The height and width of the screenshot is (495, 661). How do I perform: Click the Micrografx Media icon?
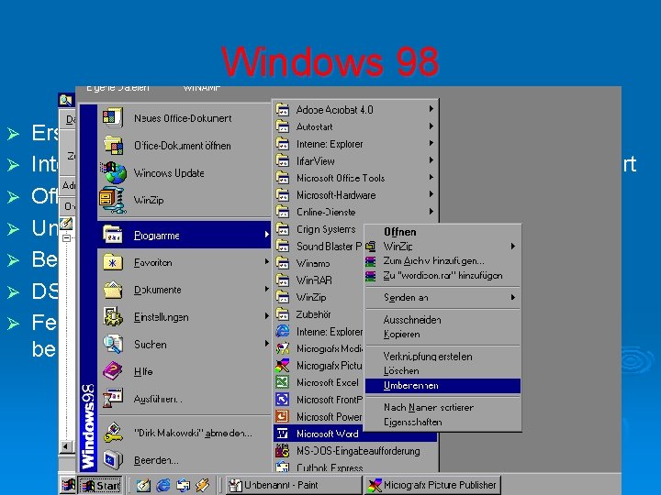283,348
